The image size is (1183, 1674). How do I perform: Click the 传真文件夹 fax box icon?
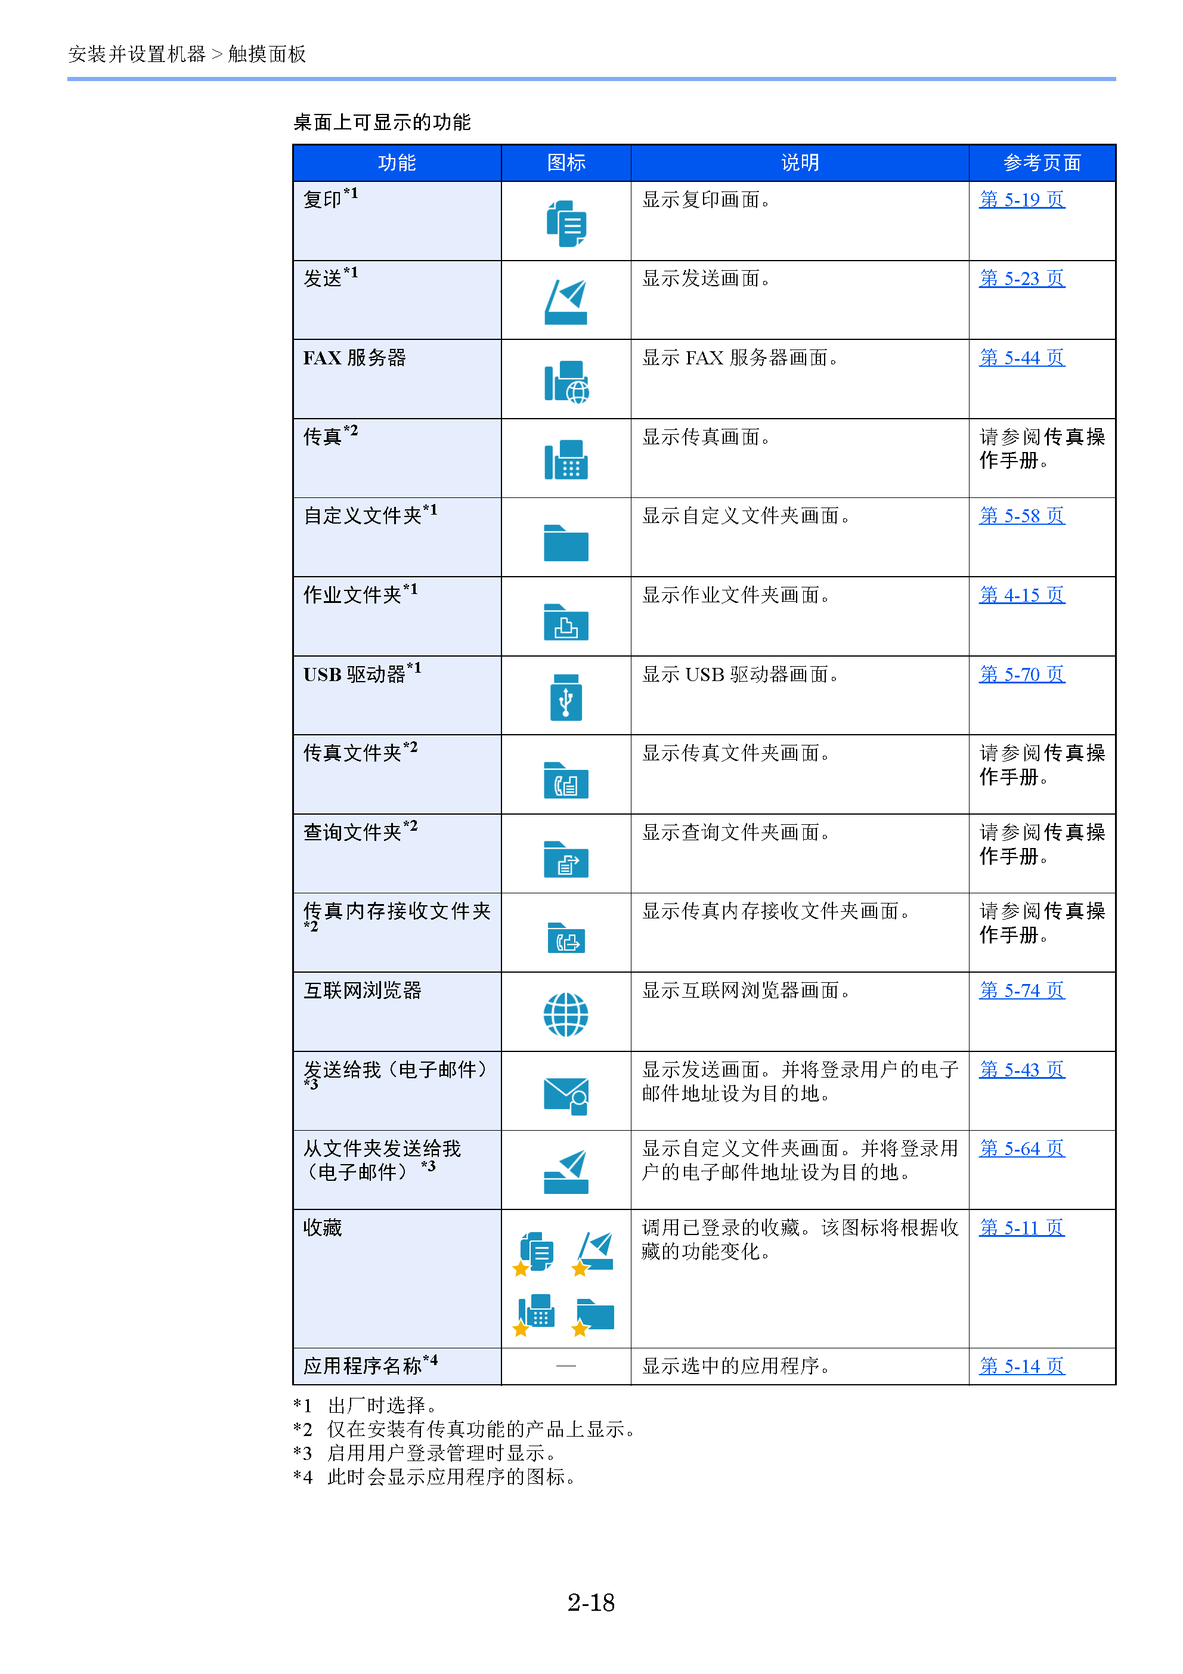[x=566, y=780]
